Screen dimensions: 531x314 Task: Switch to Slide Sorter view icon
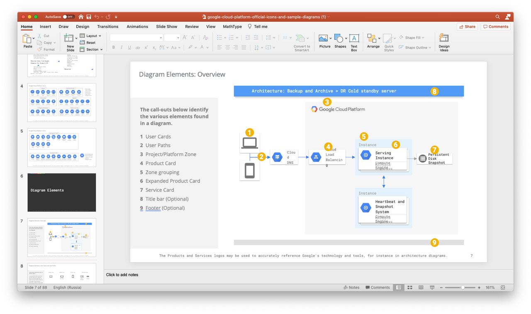pos(410,287)
